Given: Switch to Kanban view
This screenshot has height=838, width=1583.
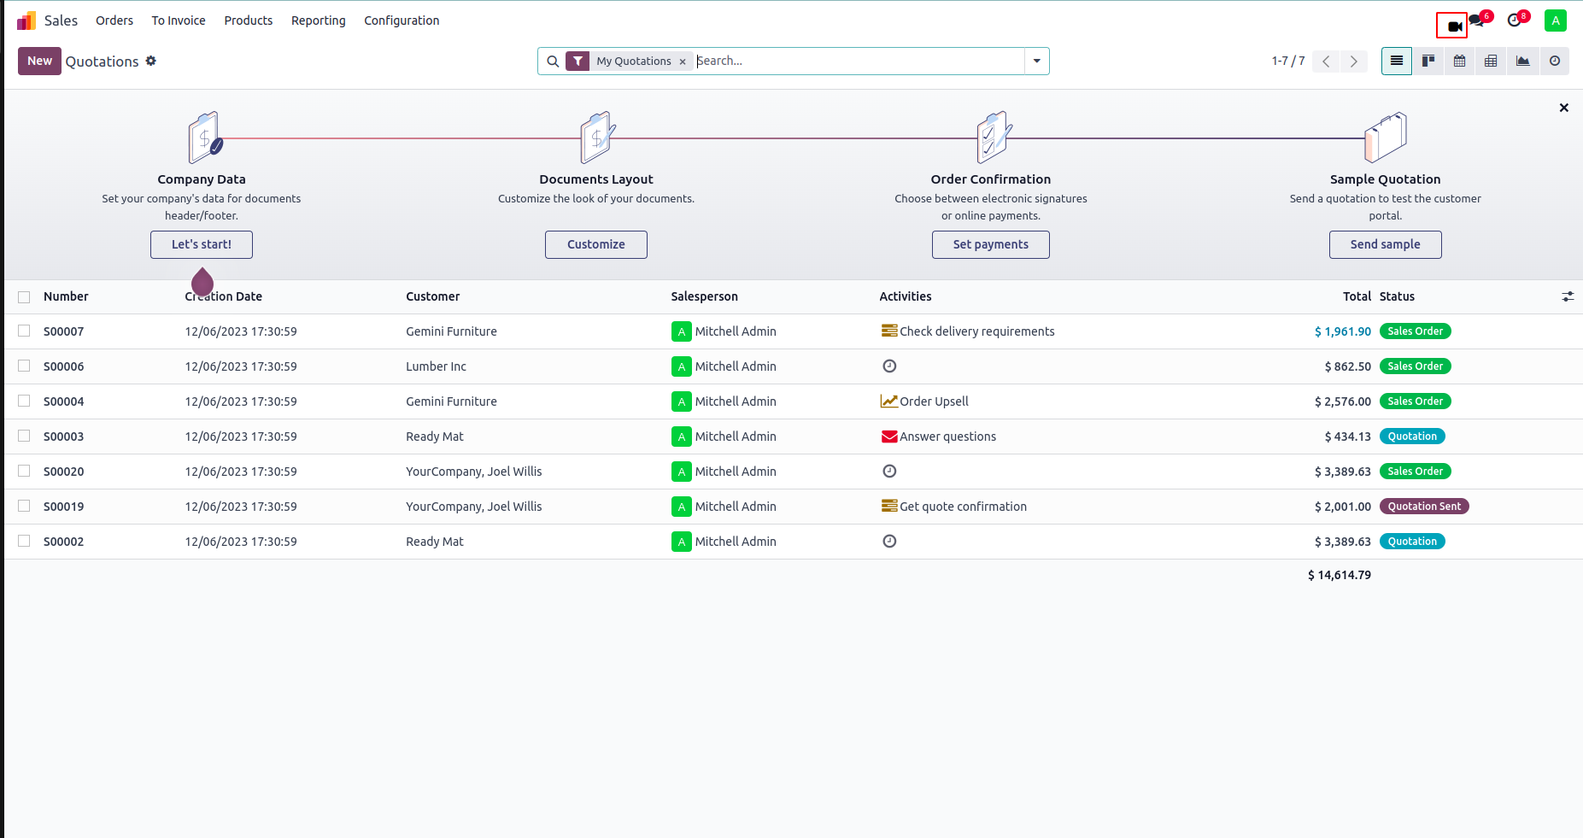Looking at the screenshot, I should [1428, 61].
